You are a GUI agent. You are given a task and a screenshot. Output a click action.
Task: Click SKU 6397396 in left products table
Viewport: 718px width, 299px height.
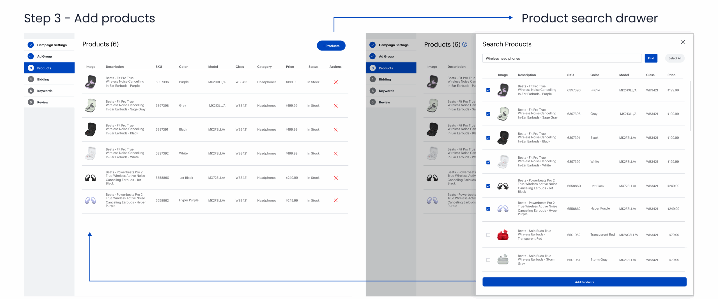pos(162,82)
